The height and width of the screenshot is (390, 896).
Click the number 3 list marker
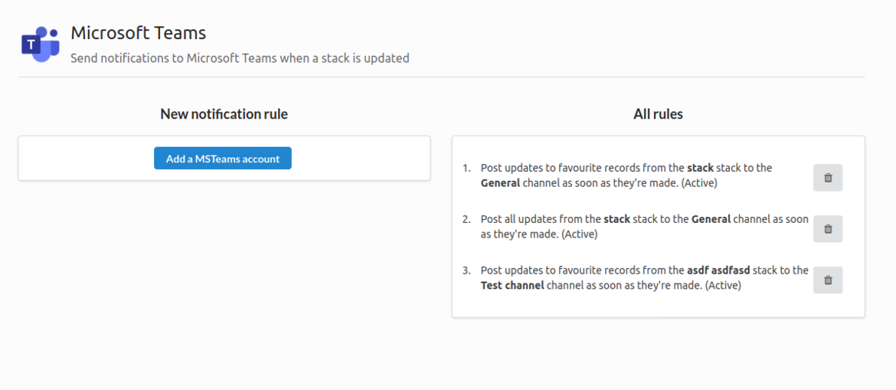[x=466, y=270]
